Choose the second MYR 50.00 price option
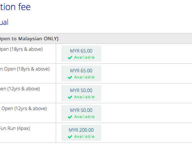The width and height of the screenshot is (192, 145). (81, 113)
